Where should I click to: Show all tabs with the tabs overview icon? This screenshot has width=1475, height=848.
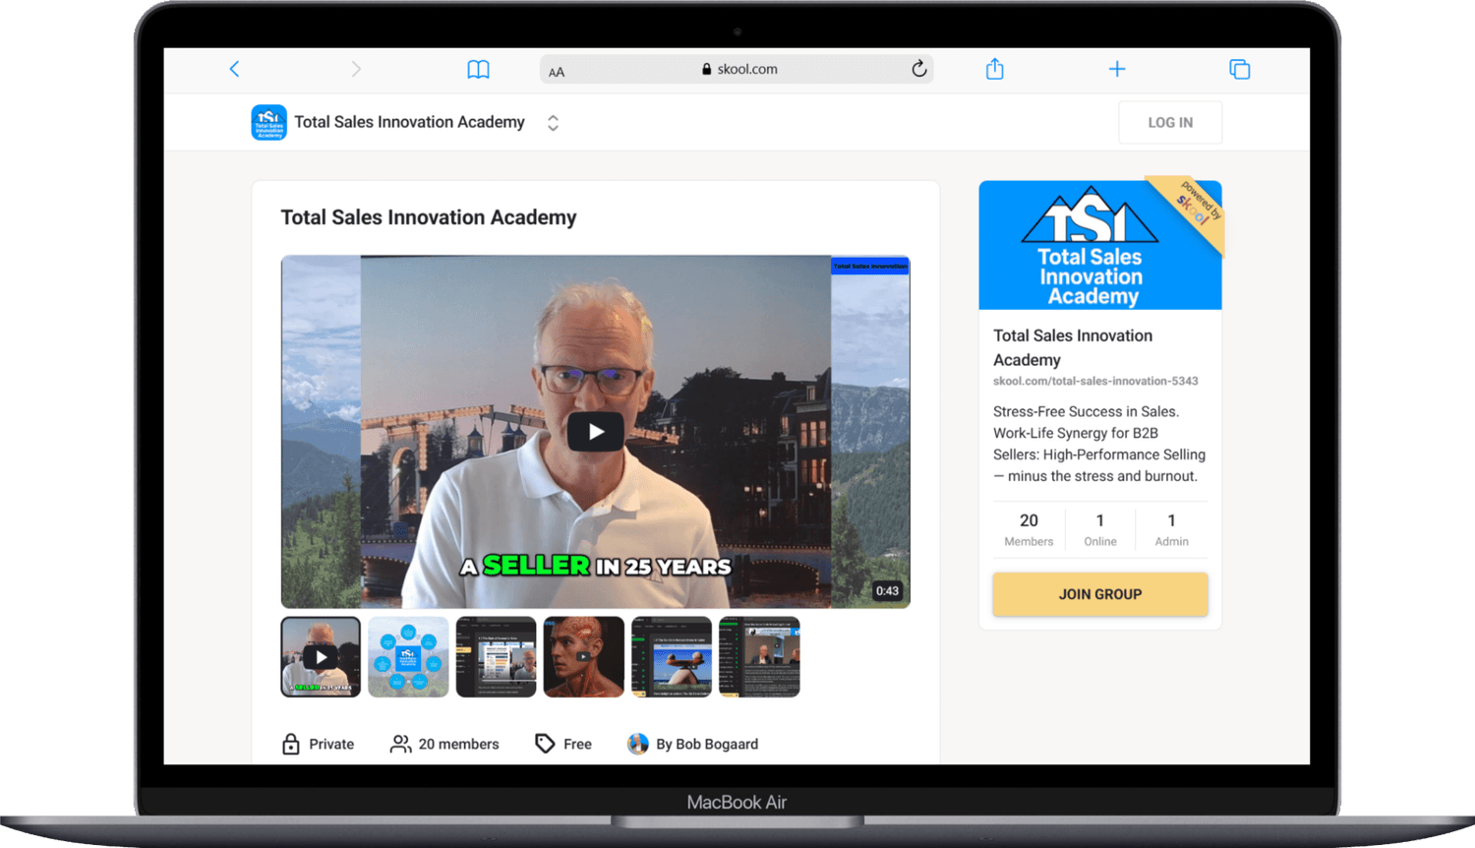tap(1239, 69)
